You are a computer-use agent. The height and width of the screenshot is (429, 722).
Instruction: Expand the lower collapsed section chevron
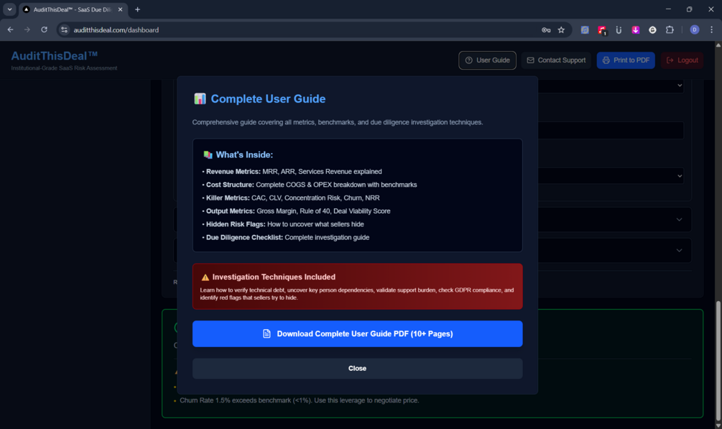tap(679, 251)
